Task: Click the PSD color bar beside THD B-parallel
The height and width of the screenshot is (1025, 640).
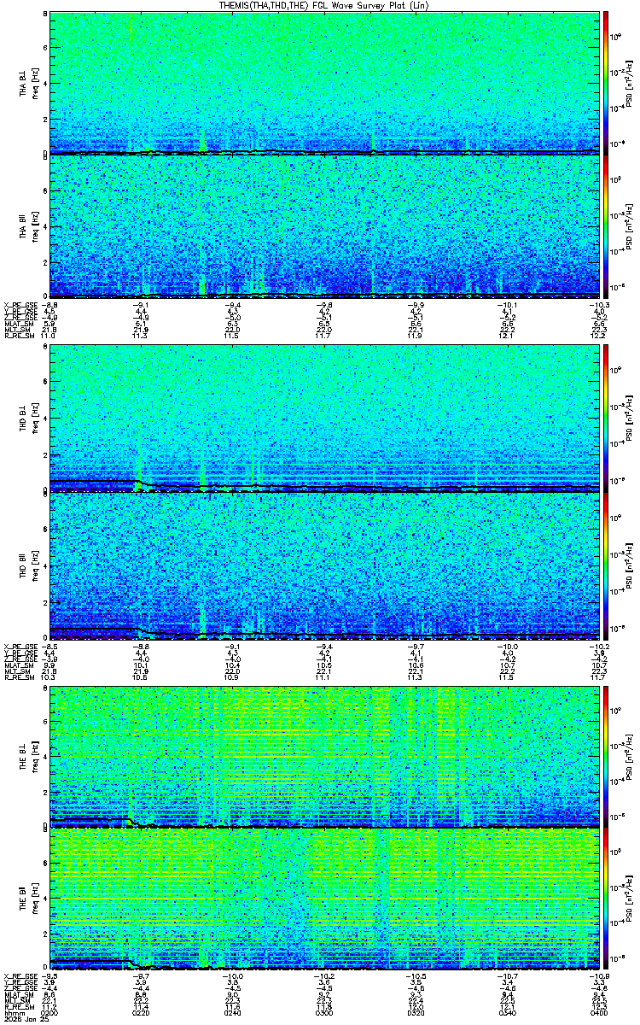Action: tap(605, 565)
